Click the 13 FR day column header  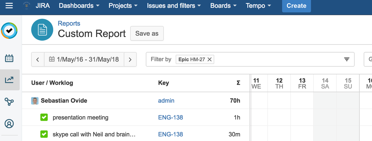(302, 84)
